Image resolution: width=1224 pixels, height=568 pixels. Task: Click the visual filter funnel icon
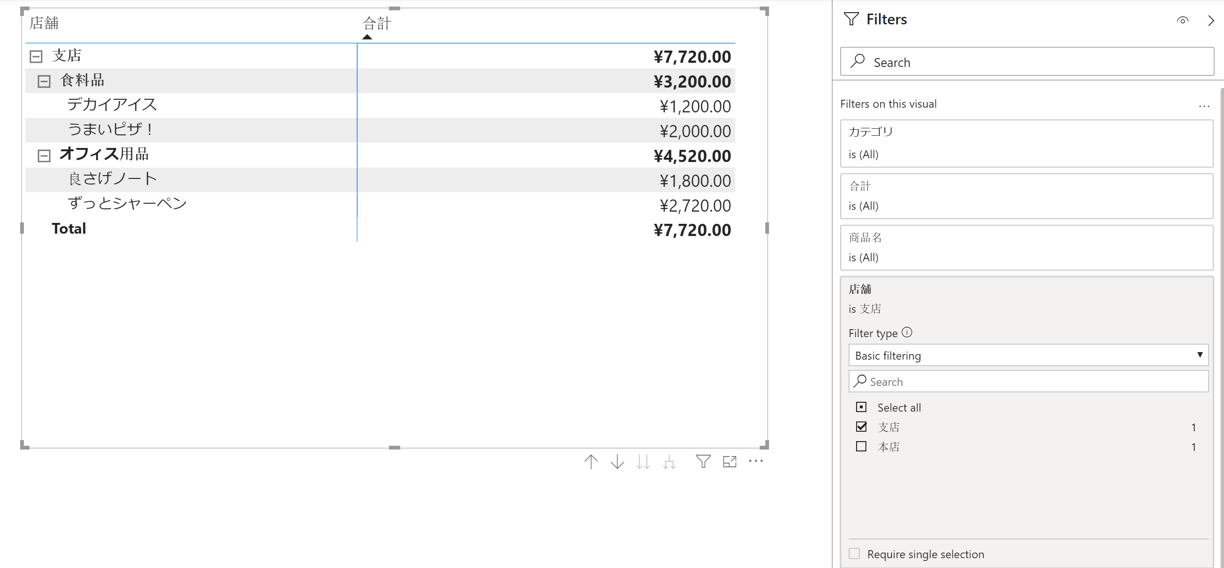[x=703, y=461]
